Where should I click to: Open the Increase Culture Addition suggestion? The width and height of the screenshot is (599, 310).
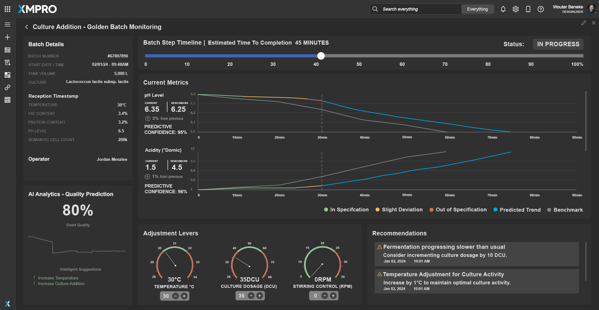point(61,284)
